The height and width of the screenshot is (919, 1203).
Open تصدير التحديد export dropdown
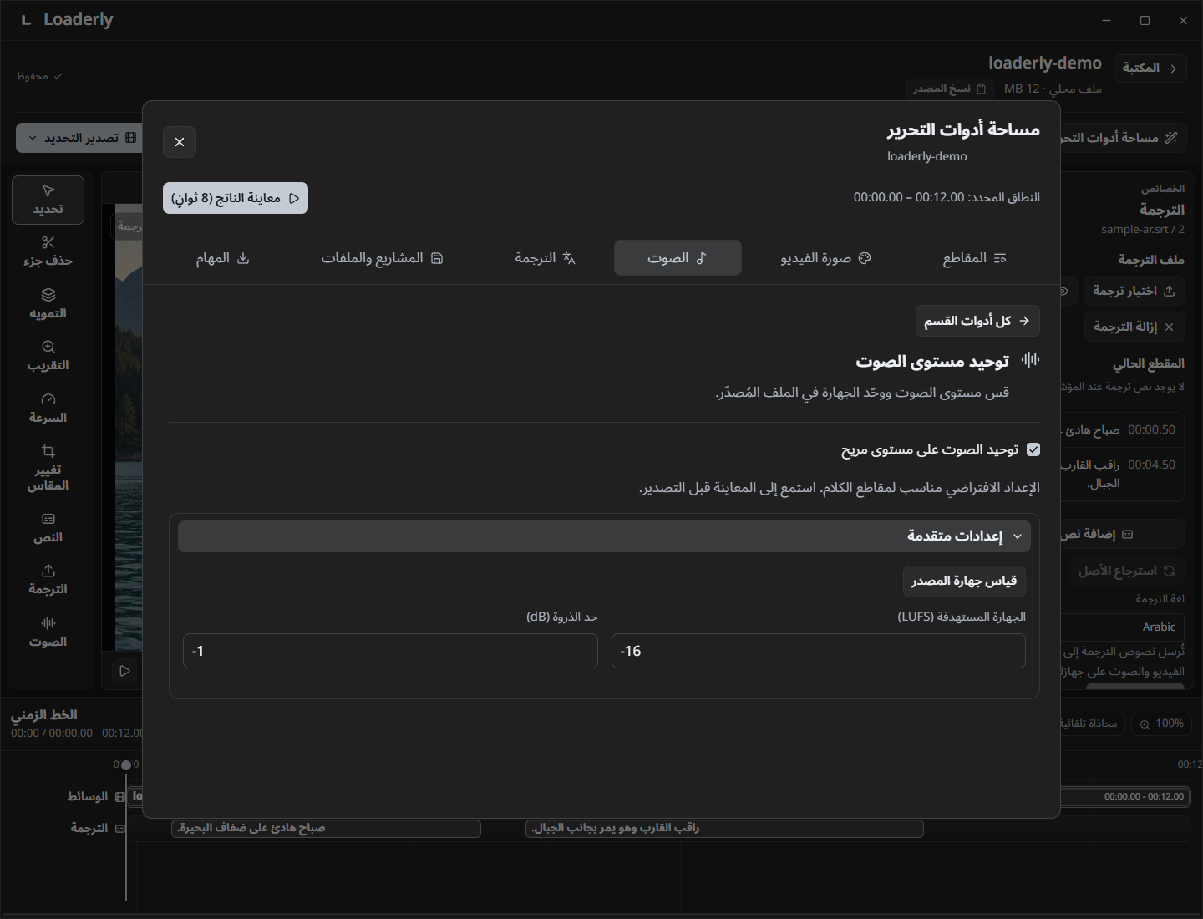click(x=81, y=138)
